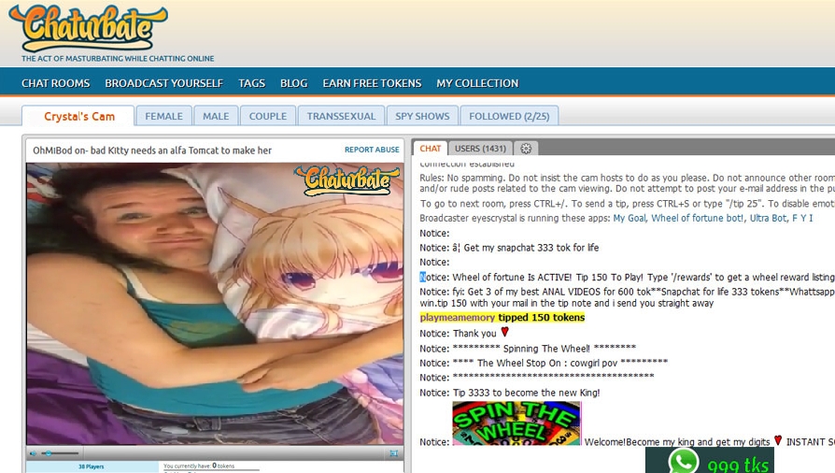The image size is (835, 473).
Task: Open the TAGS page
Action: point(251,83)
